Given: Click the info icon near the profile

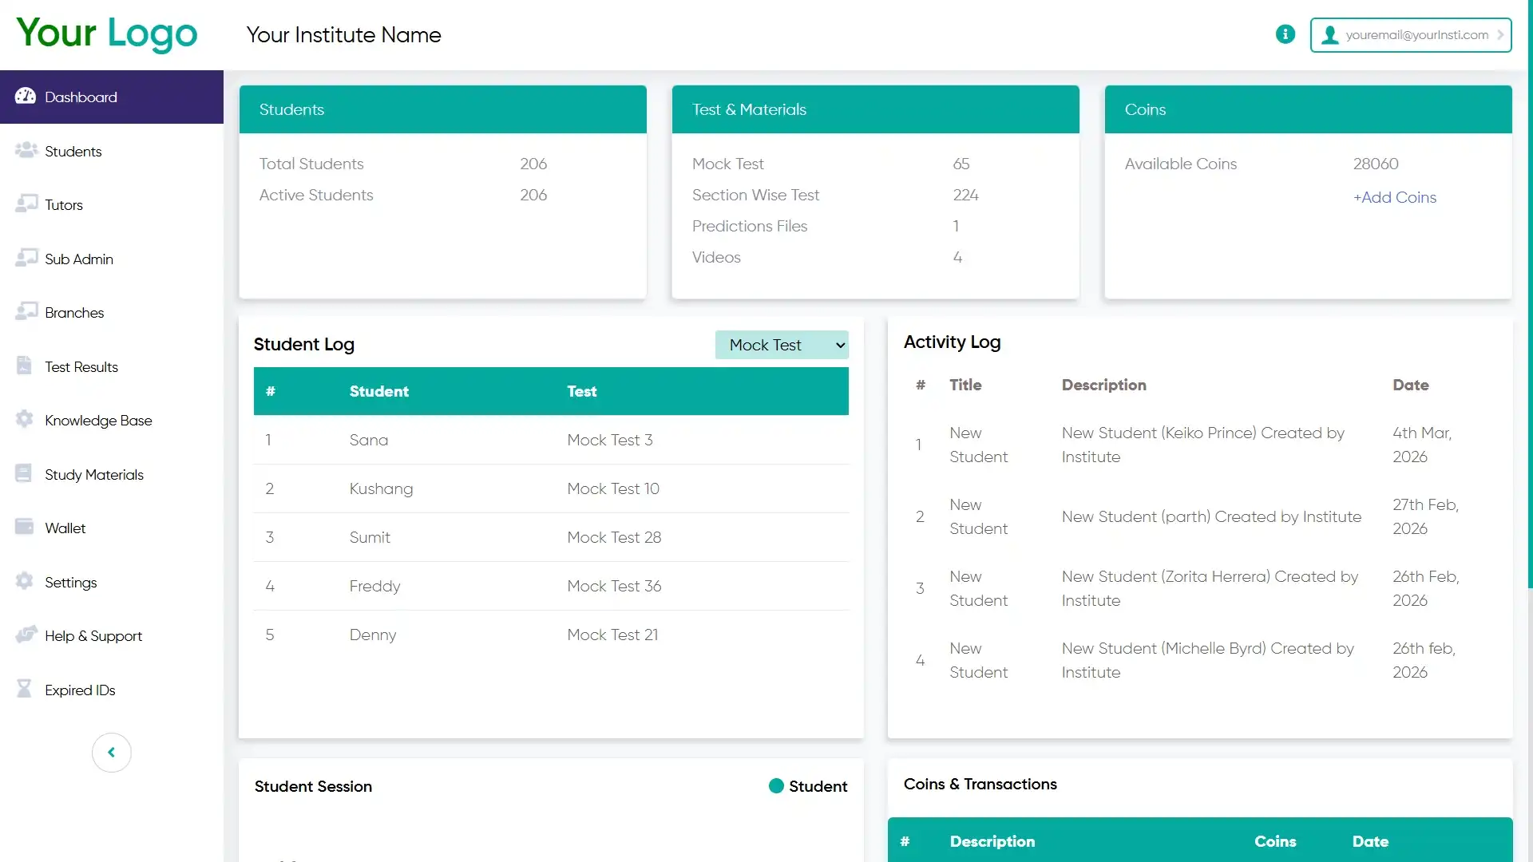Looking at the screenshot, I should click(x=1285, y=34).
